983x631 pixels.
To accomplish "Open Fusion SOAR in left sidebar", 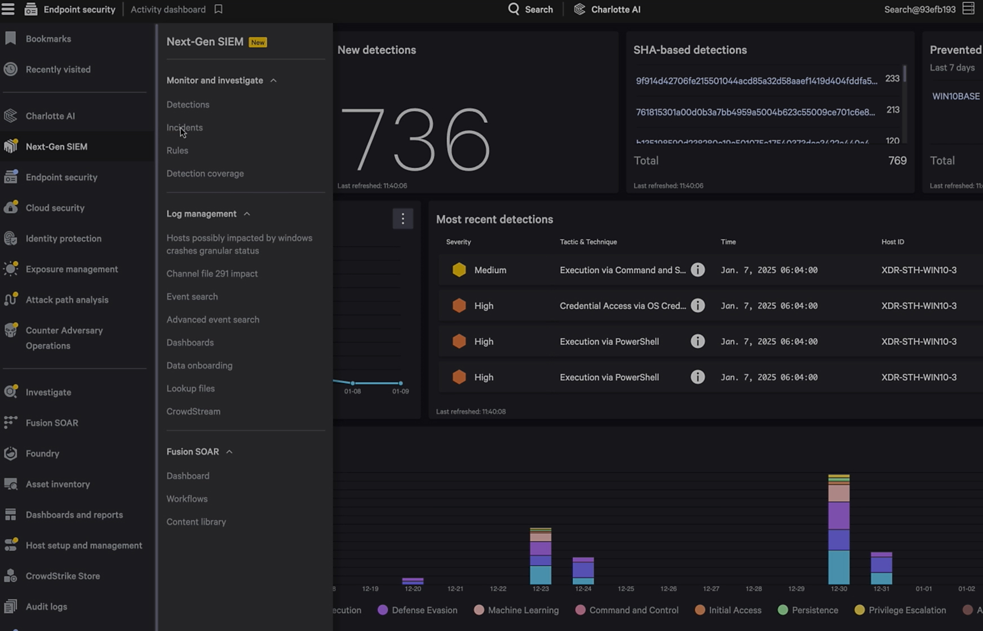I will (51, 423).
